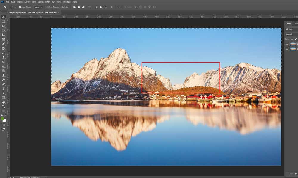The height and width of the screenshot is (178, 298).
Task: Select the Crop tool
Action: (x=4, y=35)
